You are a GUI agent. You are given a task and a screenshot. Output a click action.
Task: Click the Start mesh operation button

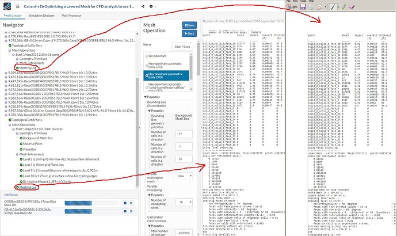click(189, 33)
